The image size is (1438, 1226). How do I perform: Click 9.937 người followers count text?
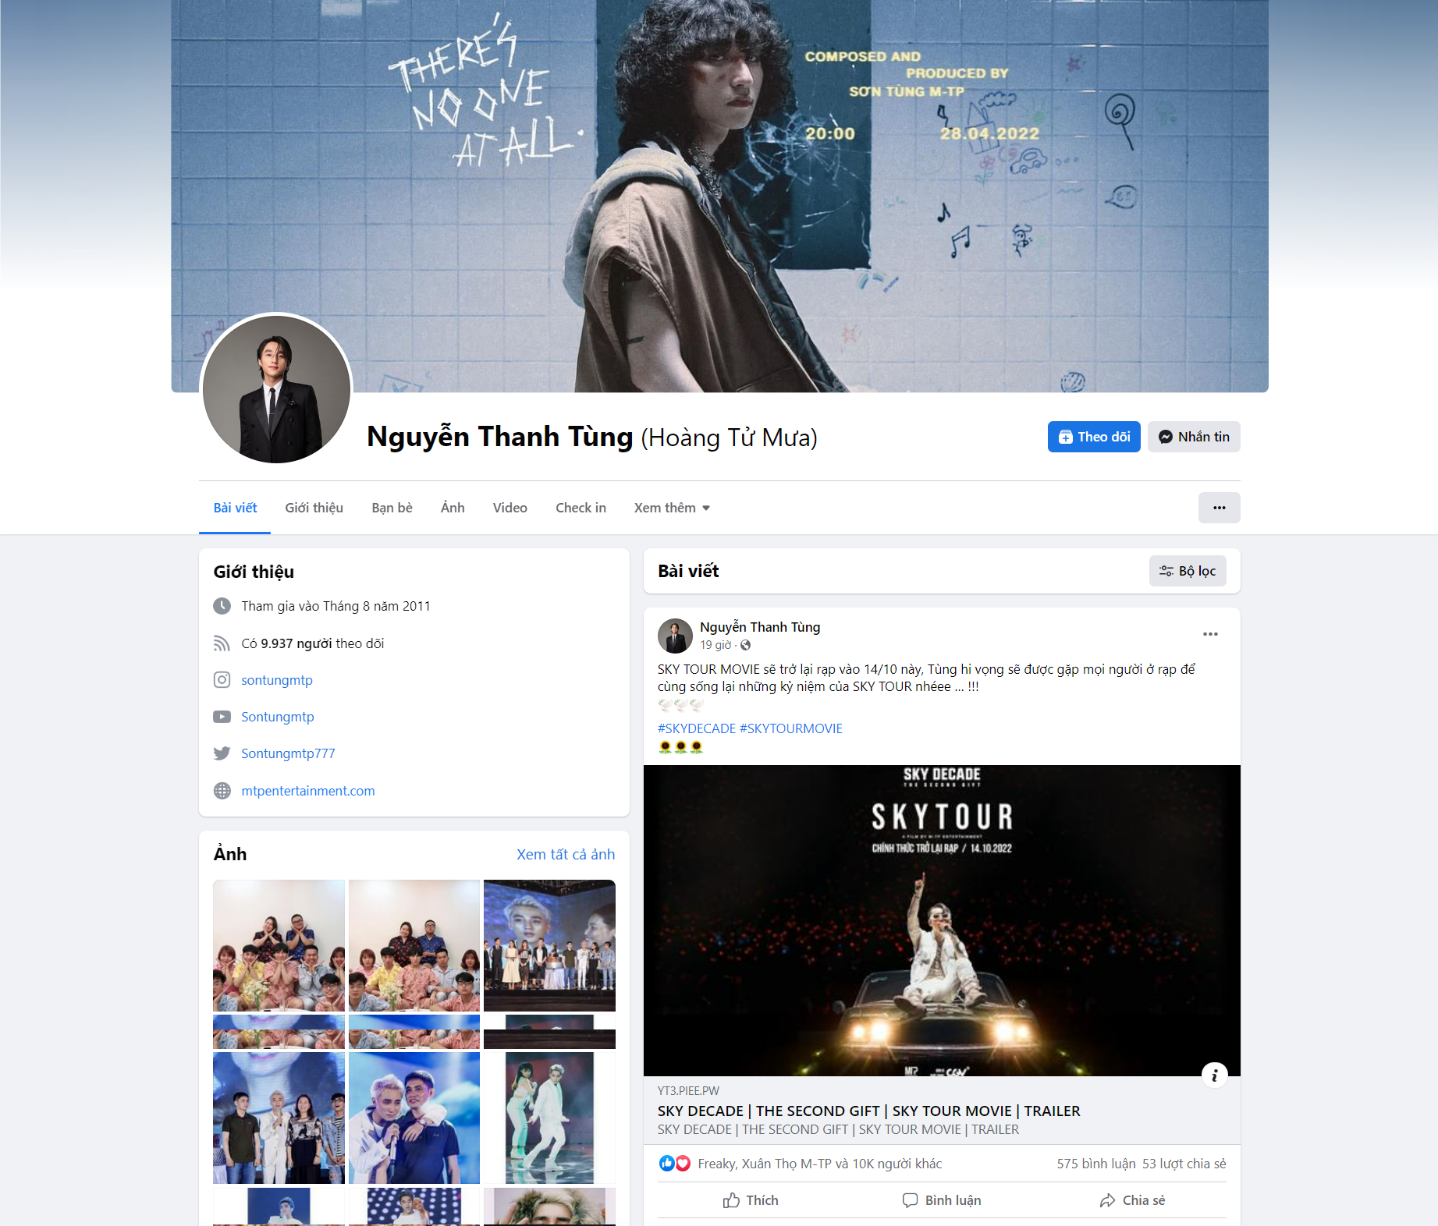click(296, 643)
